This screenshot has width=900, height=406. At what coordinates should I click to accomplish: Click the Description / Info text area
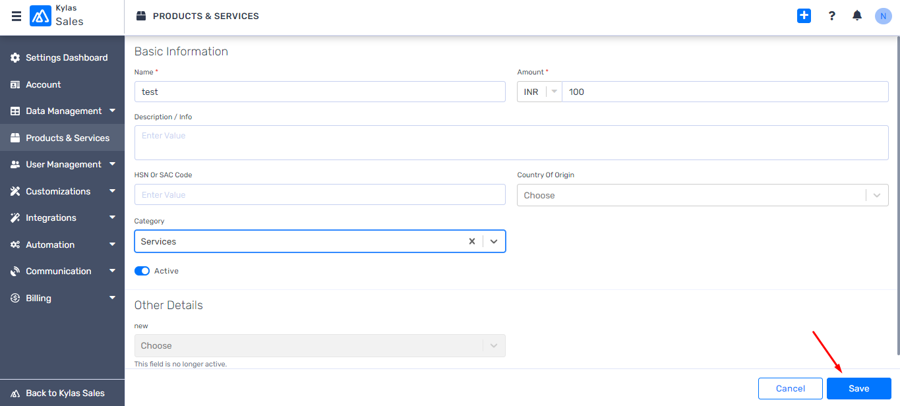tap(512, 142)
